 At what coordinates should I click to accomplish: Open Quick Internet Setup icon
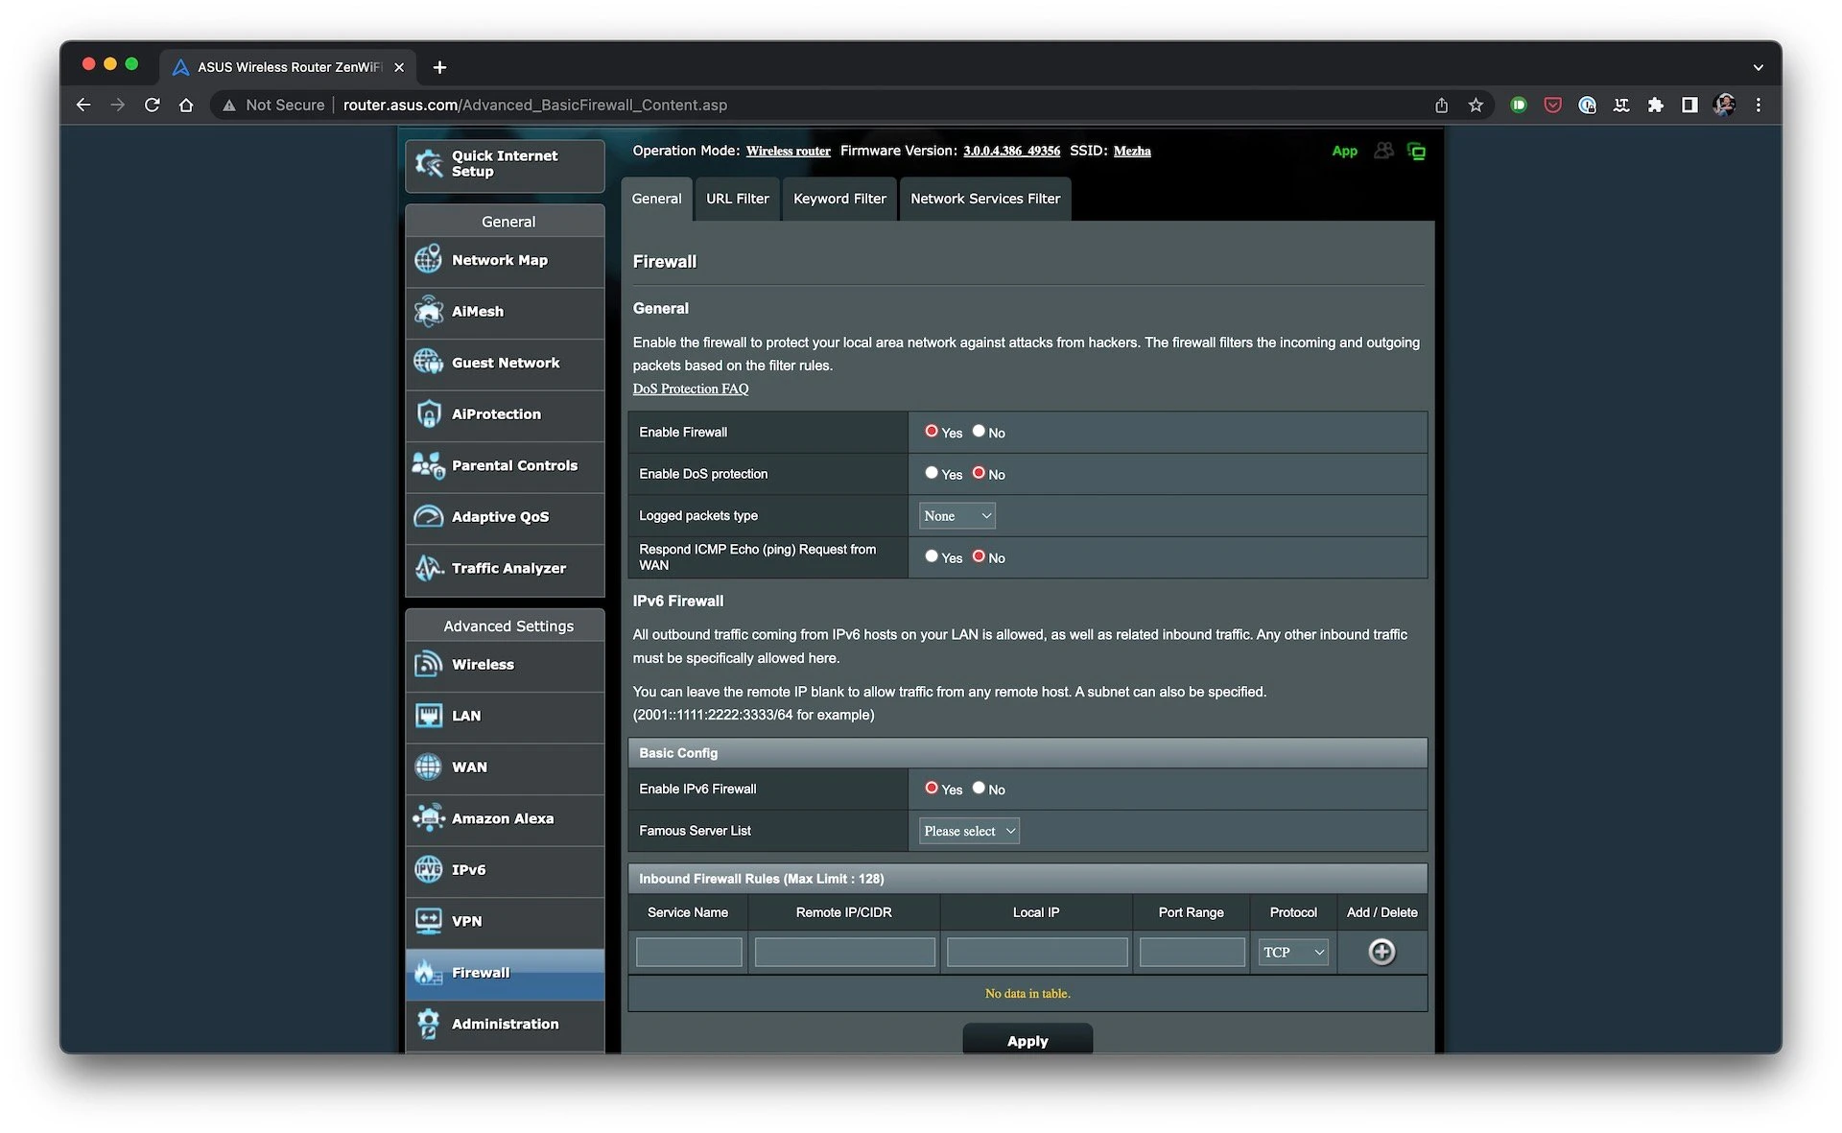(428, 164)
